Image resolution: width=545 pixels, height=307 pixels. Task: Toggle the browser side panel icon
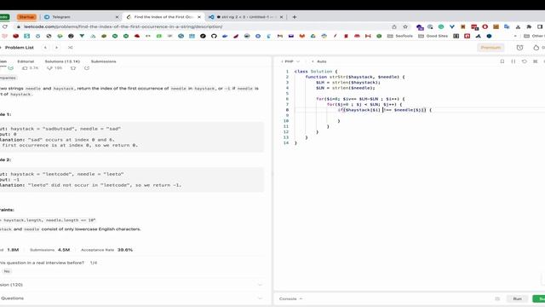pos(540,26)
